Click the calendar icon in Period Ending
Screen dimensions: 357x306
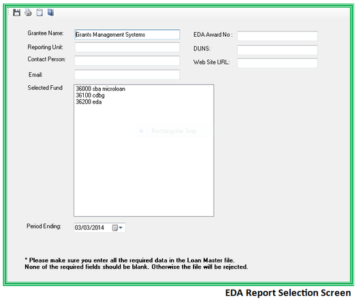(x=115, y=228)
